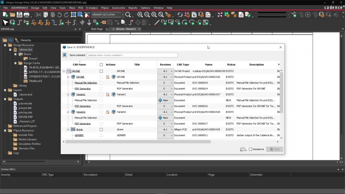Screen dimensions: 345x194
Task: Click the dialog horizontal scrollbar
Action: tap(138, 142)
